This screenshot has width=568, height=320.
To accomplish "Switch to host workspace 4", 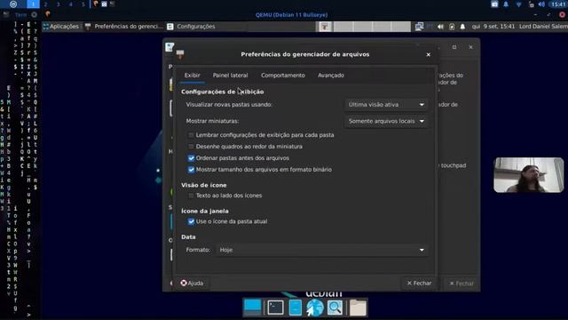I will point(71,4).
